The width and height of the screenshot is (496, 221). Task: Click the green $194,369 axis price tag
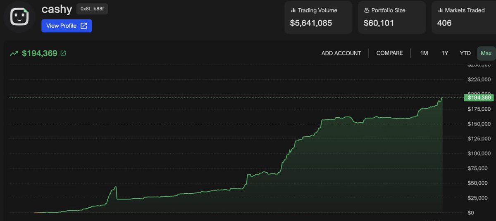coord(479,97)
